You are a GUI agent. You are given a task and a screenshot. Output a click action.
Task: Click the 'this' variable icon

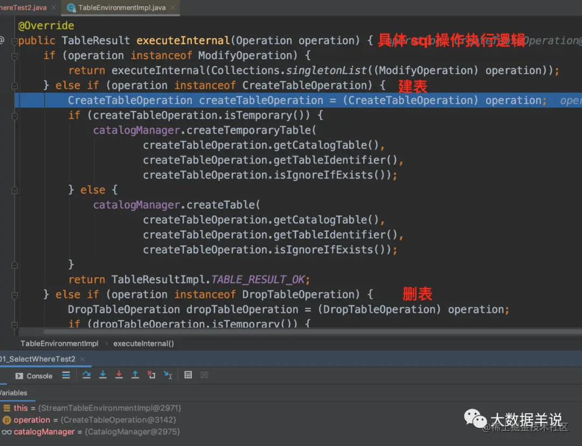[x=6, y=408]
